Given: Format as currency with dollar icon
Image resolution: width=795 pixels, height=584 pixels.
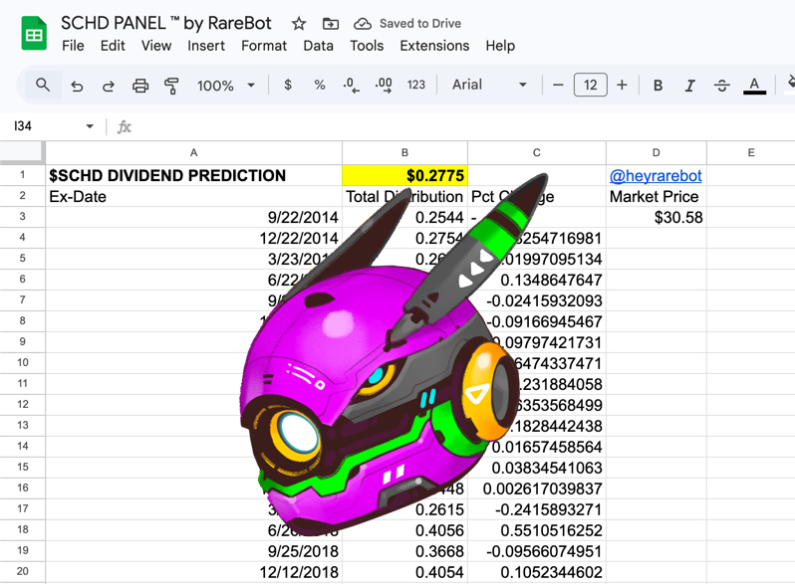Looking at the screenshot, I should pos(288,85).
